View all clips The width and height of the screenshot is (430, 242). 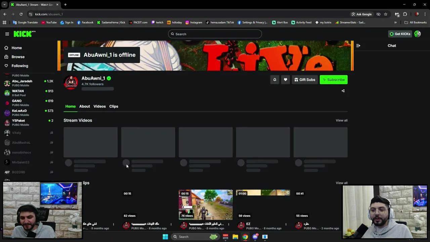click(342, 183)
